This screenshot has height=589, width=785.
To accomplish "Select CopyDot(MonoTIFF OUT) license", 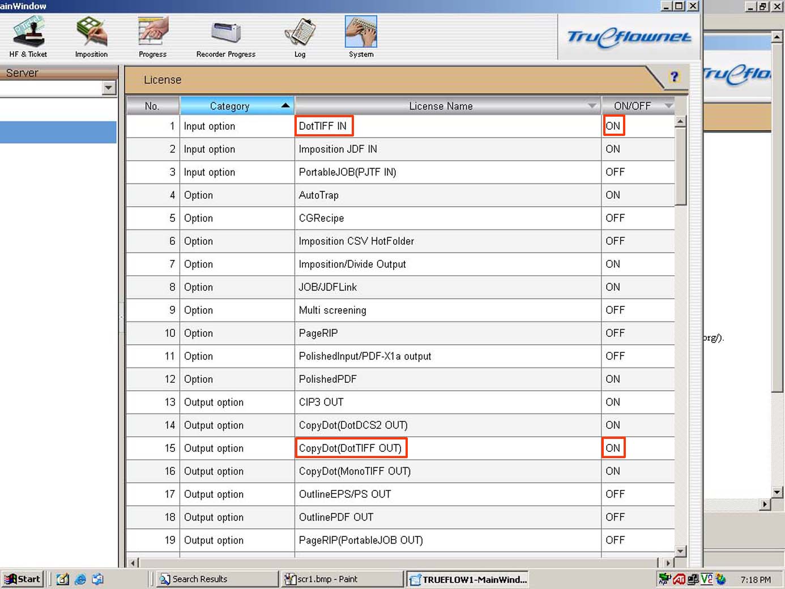I will (x=355, y=471).
